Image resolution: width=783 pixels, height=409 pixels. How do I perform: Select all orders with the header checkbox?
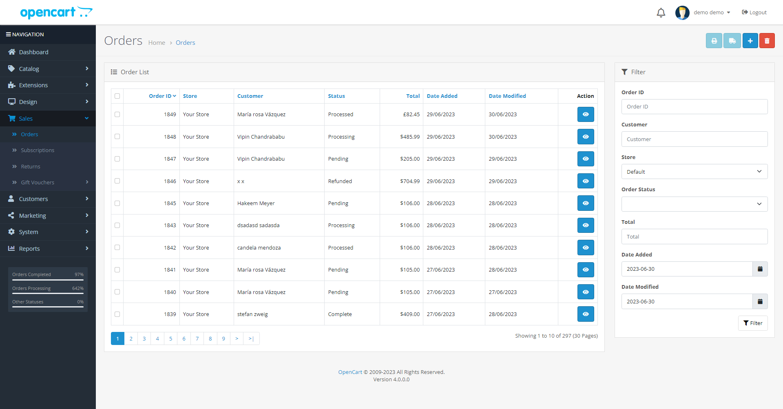pyautogui.click(x=117, y=96)
